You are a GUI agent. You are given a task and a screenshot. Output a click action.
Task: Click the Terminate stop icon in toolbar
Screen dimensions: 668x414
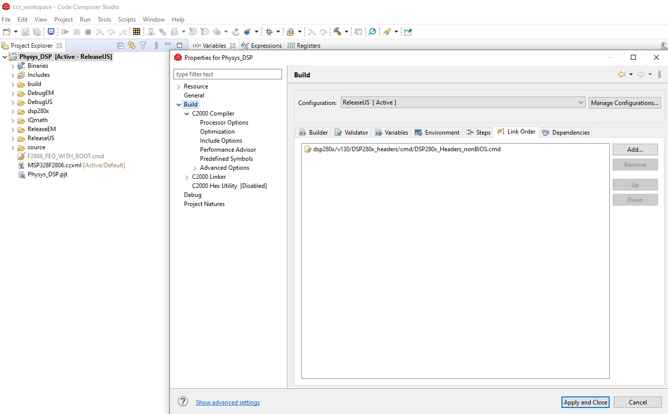88,32
